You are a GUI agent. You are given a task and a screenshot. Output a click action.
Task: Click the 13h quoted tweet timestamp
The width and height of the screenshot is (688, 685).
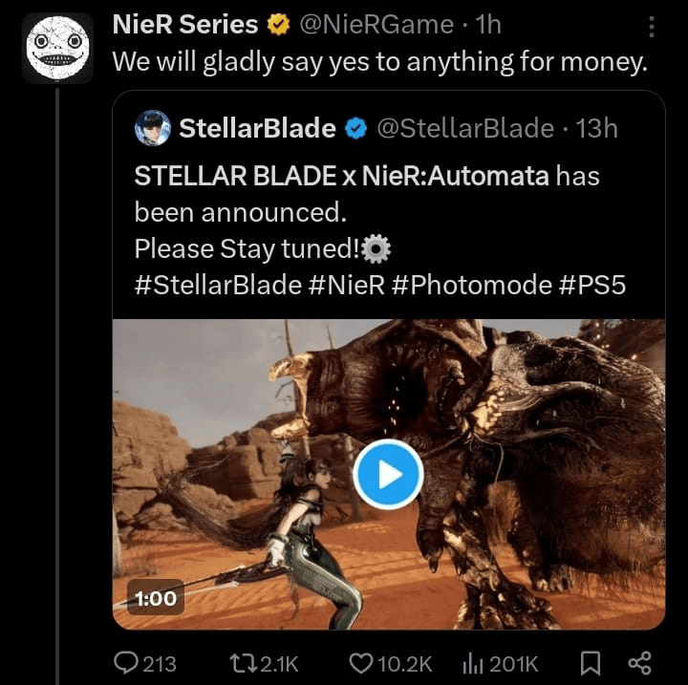click(598, 128)
